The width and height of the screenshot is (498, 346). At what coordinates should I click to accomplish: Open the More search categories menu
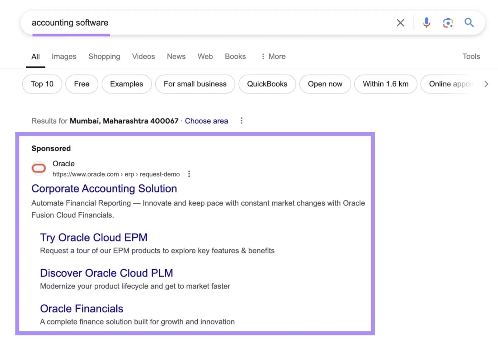pos(273,56)
